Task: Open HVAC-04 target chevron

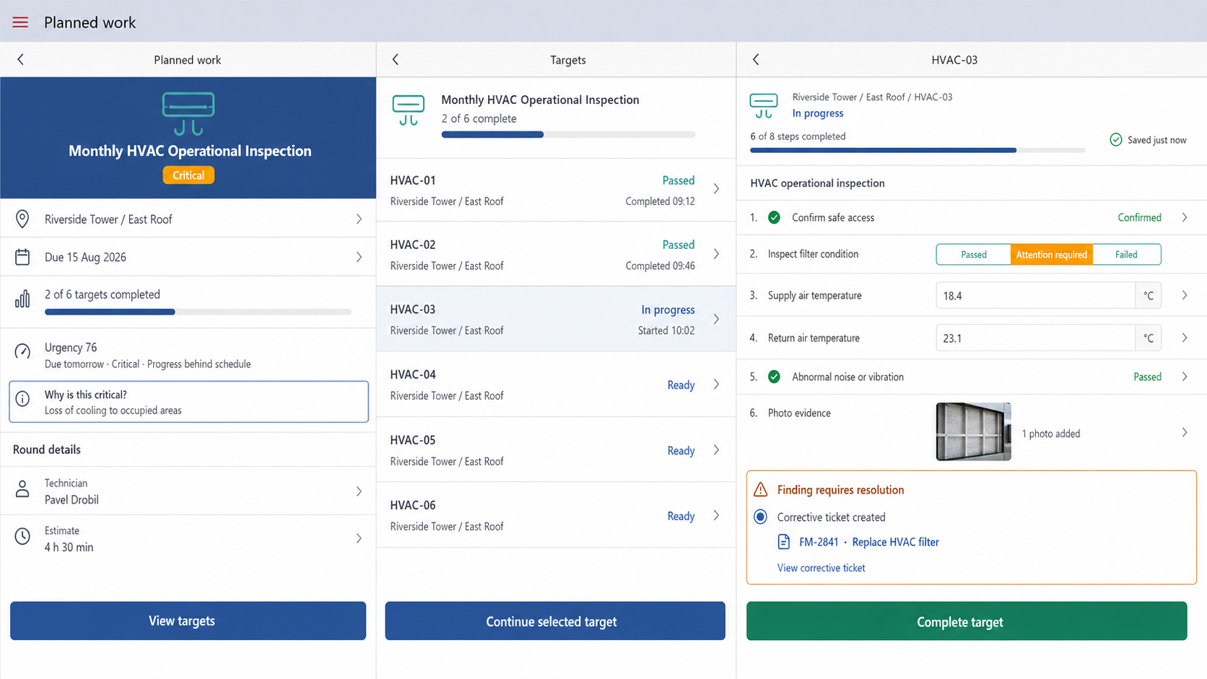Action: [716, 385]
